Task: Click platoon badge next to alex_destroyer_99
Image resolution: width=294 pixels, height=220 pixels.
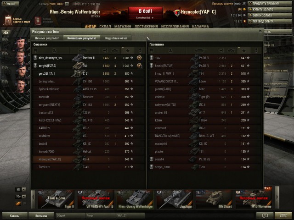Action: (35, 58)
